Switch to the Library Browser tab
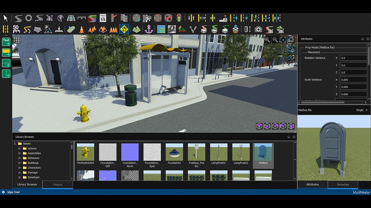This screenshot has height=208, width=371. click(x=27, y=184)
